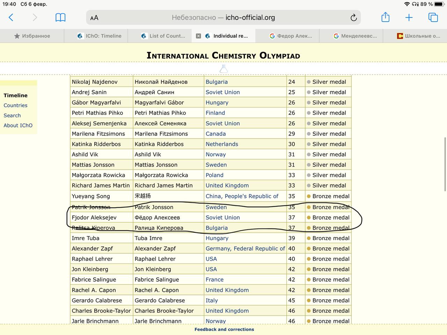Click the flask icon below the title

223,69
